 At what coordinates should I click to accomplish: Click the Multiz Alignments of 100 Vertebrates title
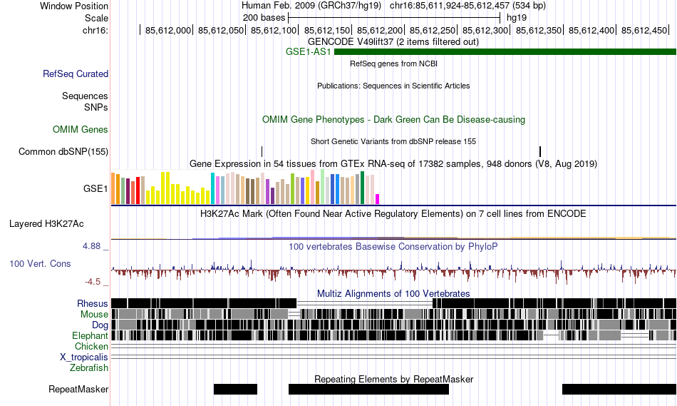click(x=393, y=293)
